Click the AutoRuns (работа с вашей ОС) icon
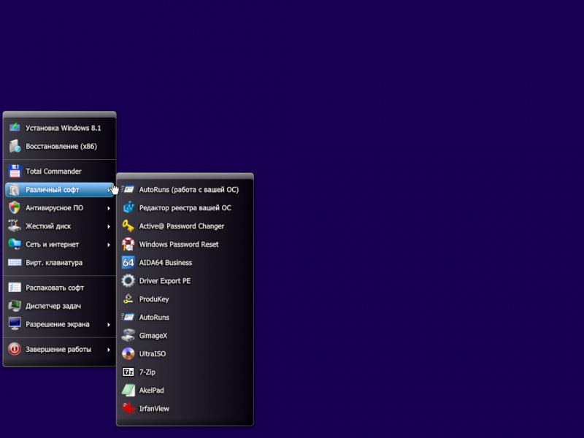584x438 pixels. click(128, 190)
